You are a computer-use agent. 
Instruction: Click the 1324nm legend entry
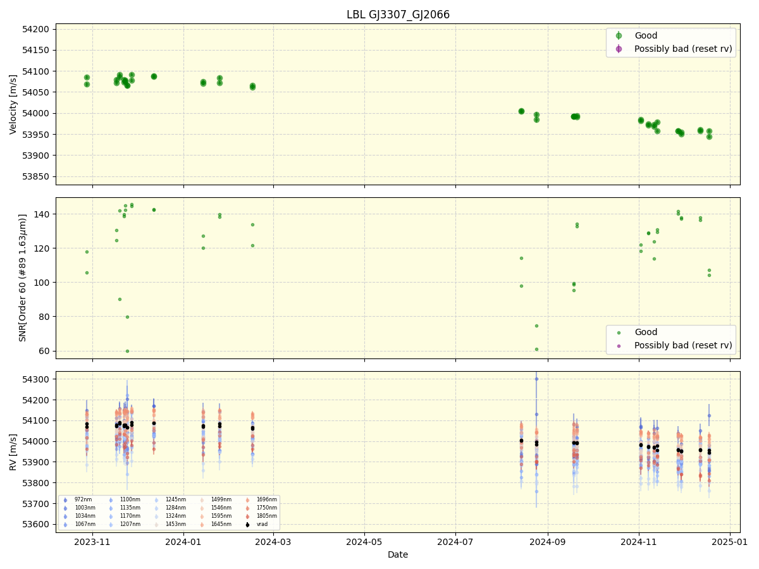coord(176,516)
